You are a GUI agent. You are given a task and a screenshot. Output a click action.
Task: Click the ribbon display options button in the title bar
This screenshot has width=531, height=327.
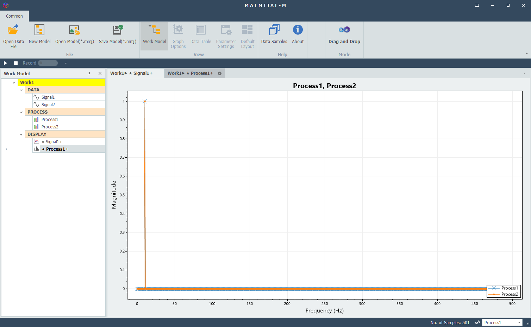(477, 5)
